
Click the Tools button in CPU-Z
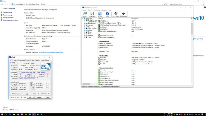(30, 97)
